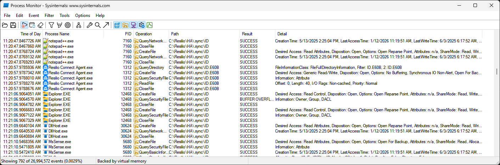The height and width of the screenshot is (165, 500).
Task: Click the Find magnifying glass icon
Action: [x=98, y=25]
